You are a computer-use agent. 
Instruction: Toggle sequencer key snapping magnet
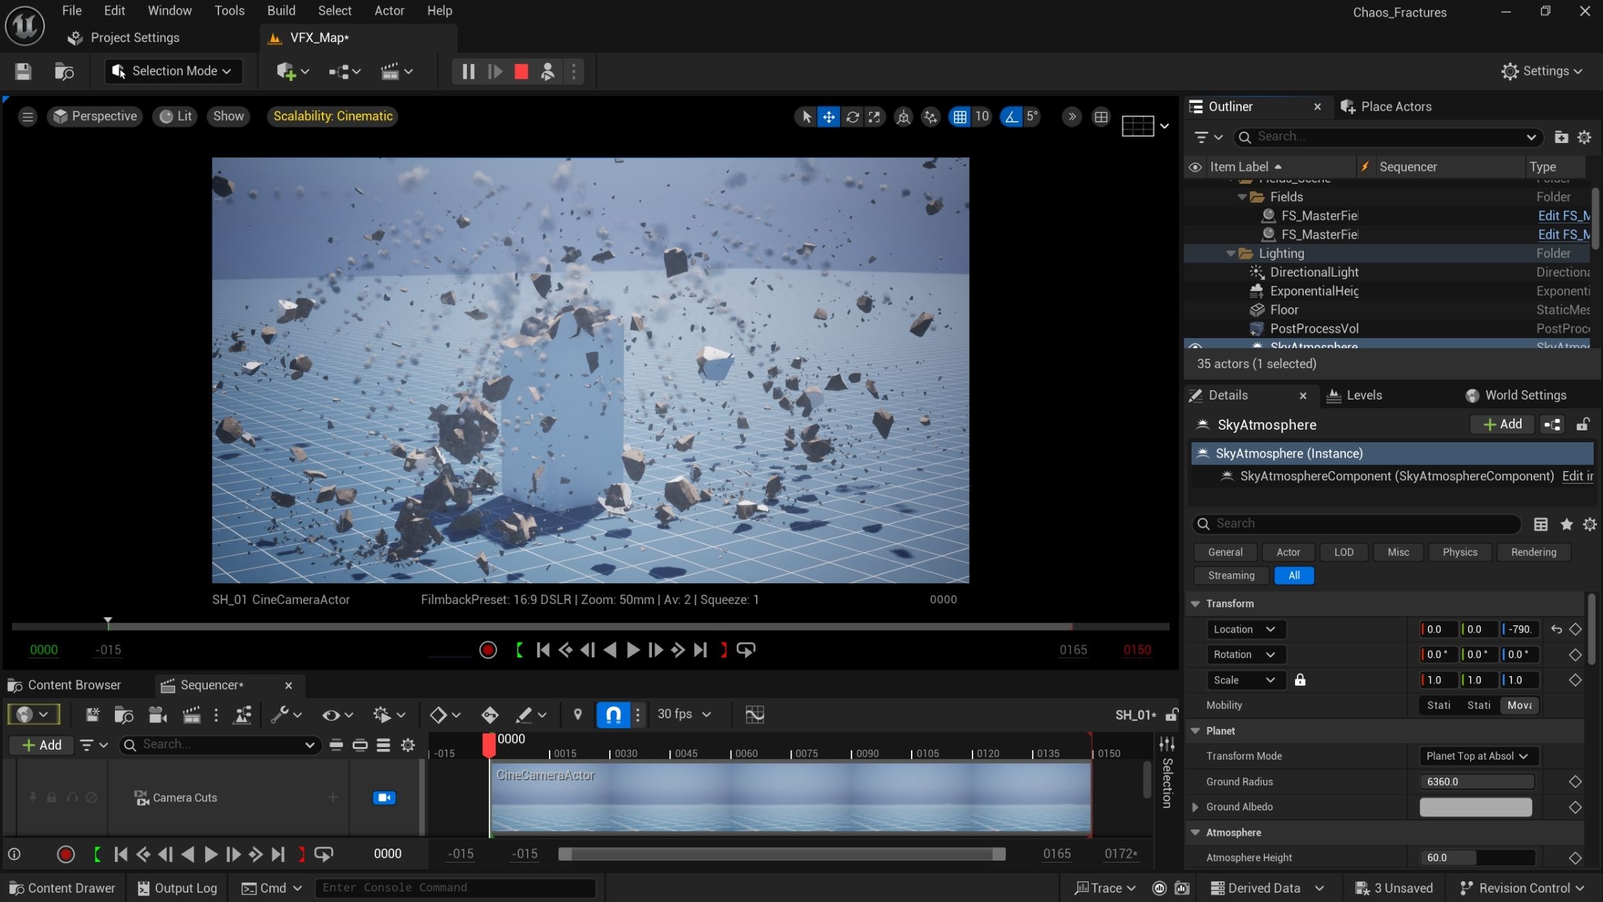(613, 714)
